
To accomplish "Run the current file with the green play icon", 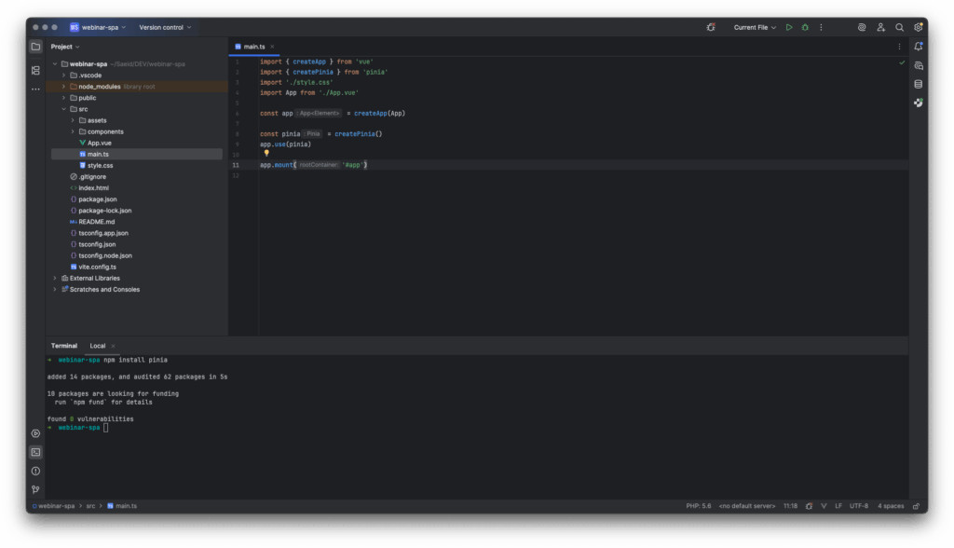I will click(x=789, y=27).
